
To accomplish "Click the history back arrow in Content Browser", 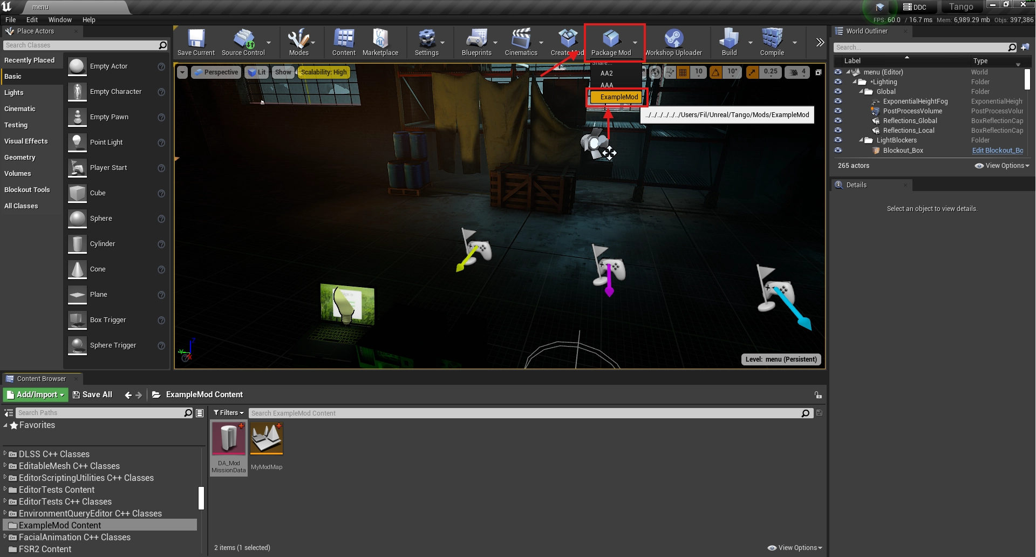I will (128, 395).
